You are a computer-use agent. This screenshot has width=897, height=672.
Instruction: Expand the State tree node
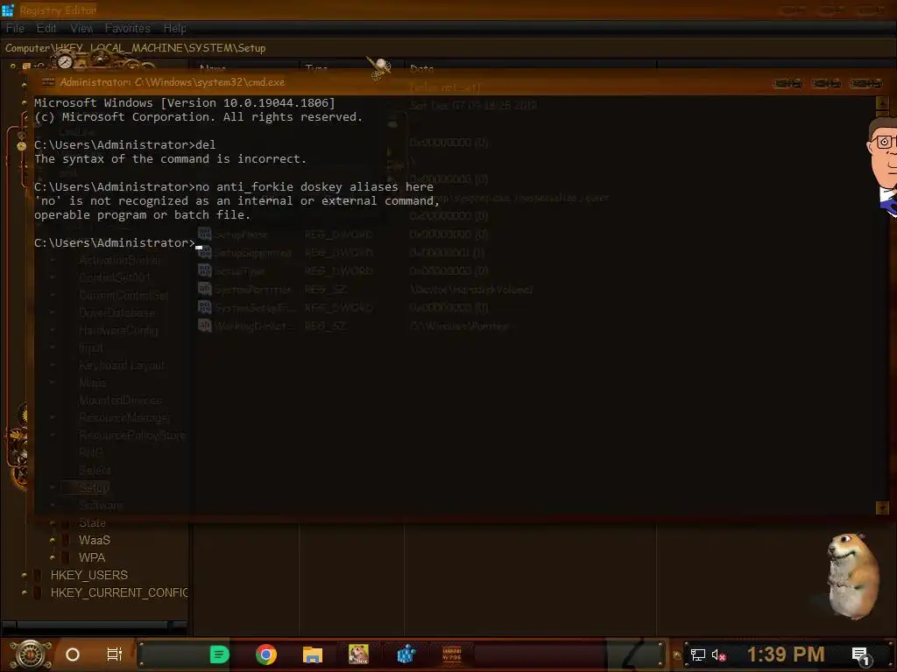click(x=52, y=523)
